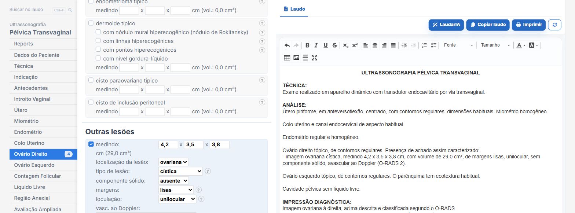The width and height of the screenshot is (575, 213).
Task: Maximize the editor to fullscreen
Action: pyautogui.click(x=314, y=58)
